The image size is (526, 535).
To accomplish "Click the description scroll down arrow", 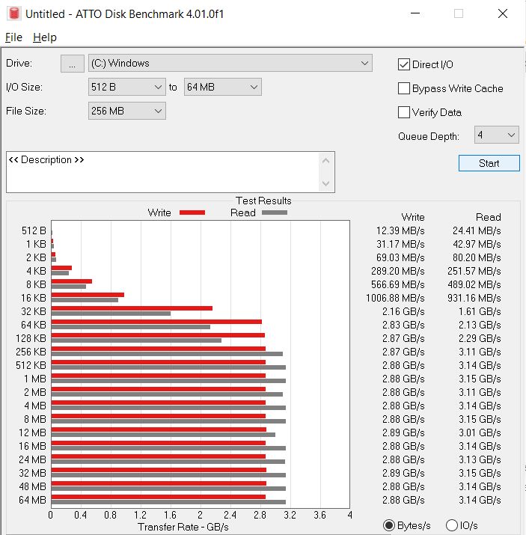I will (325, 183).
